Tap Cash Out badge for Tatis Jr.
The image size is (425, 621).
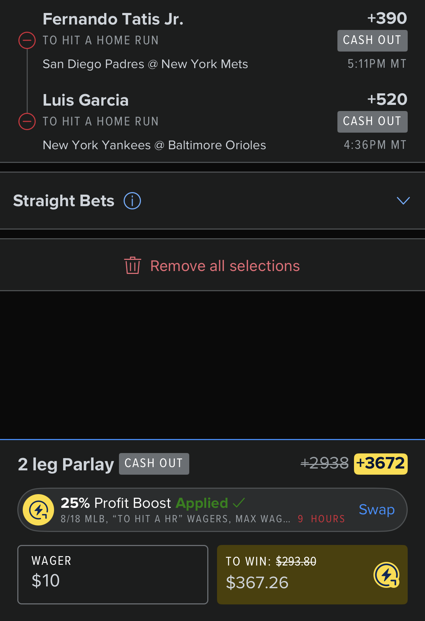tap(372, 40)
